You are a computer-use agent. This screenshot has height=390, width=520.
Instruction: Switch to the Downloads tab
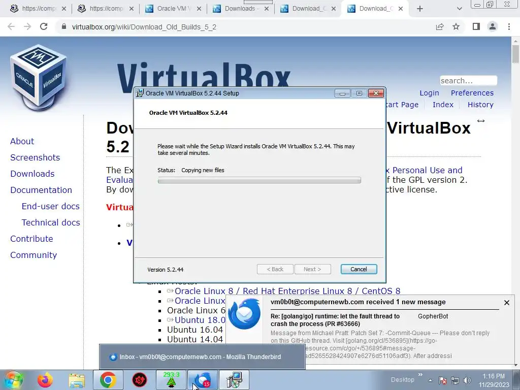click(240, 9)
